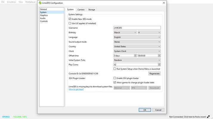This screenshot has width=213, height=119.
Task: Open the Clock dropdown set to System Clock
Action: click(137, 51)
